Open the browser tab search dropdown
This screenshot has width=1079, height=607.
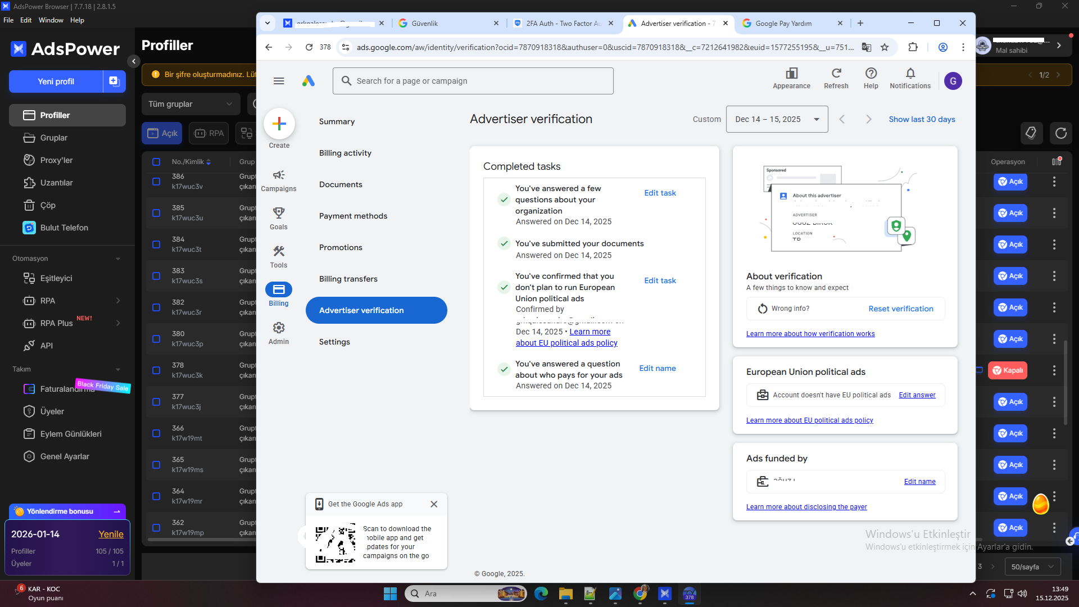pos(268,23)
